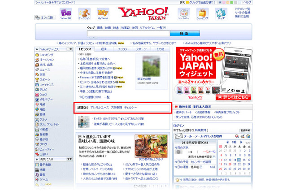This screenshot has height=191, width=287.
Task: Click sidebar 音楽 music note icon
Action: tap(37, 174)
